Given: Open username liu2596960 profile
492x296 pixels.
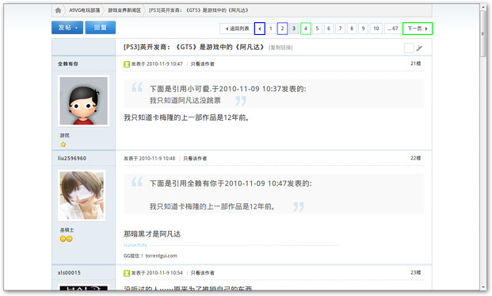Looking at the screenshot, I should [x=72, y=159].
